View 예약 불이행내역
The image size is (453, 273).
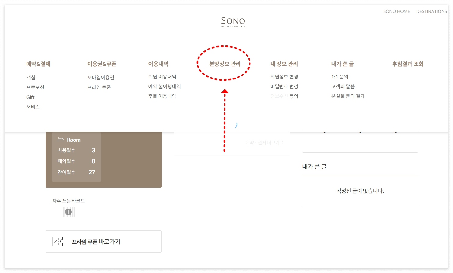tap(165, 86)
